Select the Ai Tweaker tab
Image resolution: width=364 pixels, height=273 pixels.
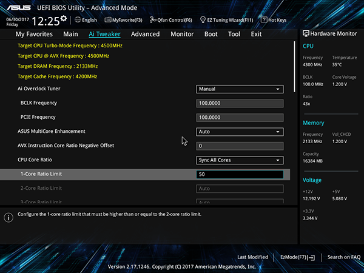pos(104,34)
